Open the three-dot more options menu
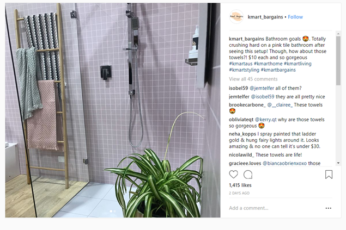Screen dimensions: 346x230 pyautogui.click(x=328, y=208)
